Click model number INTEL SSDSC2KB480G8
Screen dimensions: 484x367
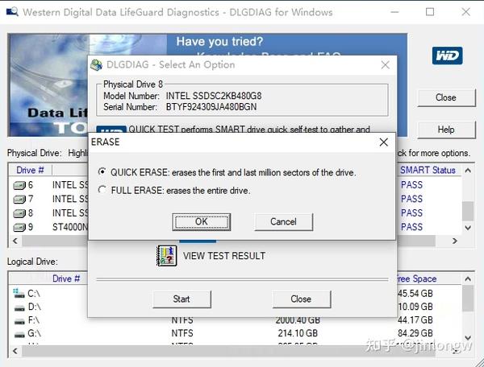214,96
